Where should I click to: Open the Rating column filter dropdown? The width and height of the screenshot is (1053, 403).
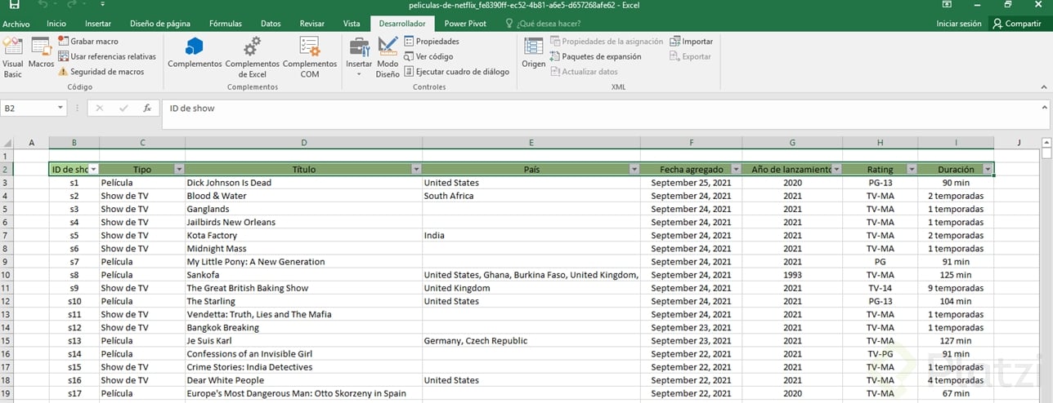pyautogui.click(x=912, y=170)
